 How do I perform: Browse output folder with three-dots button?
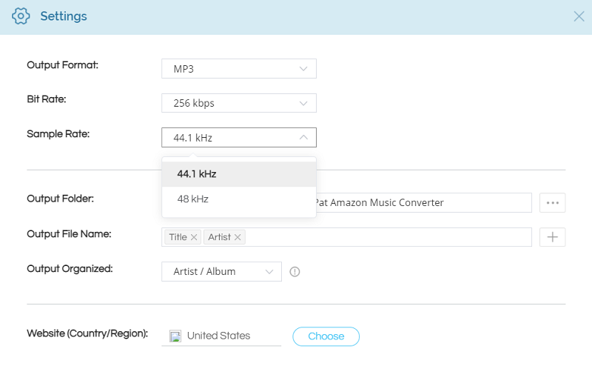(552, 202)
